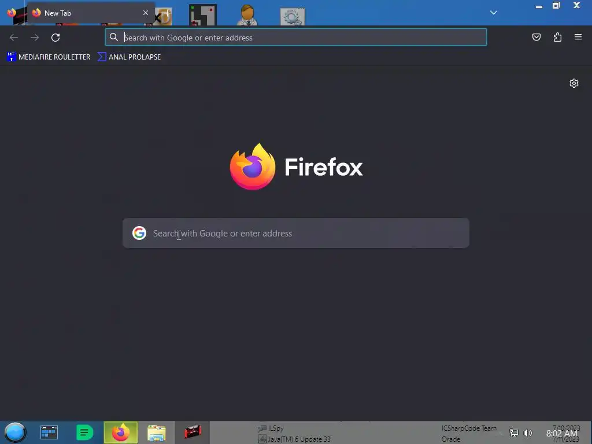The height and width of the screenshot is (444, 592).
Task: Click the magnifier icon in address bar
Action: pyautogui.click(x=114, y=37)
